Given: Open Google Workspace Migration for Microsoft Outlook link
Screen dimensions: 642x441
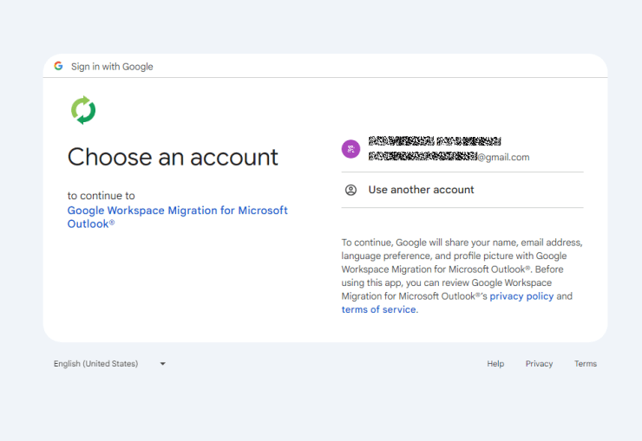Looking at the screenshot, I should pyautogui.click(x=177, y=217).
